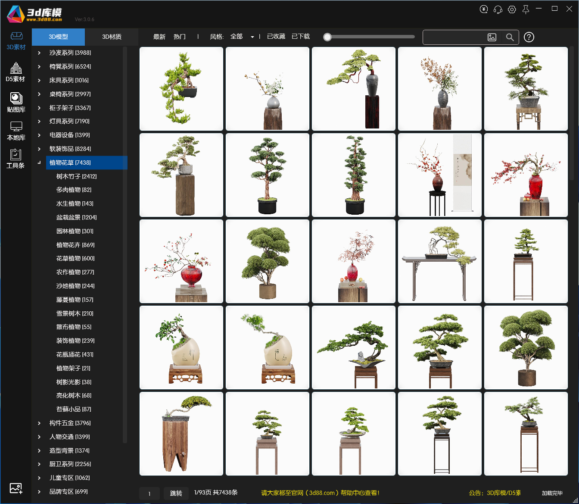The image size is (579, 504).
Task: Select the 苔藓小品 [87] subcategory
Action: point(74,409)
